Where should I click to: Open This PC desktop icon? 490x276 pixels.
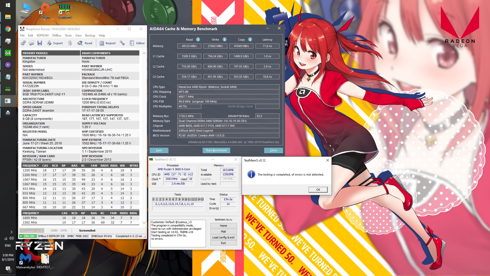pyautogui.click(x=25, y=11)
